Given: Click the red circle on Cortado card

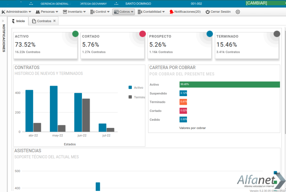Looking at the screenshot, I should coord(142,34).
